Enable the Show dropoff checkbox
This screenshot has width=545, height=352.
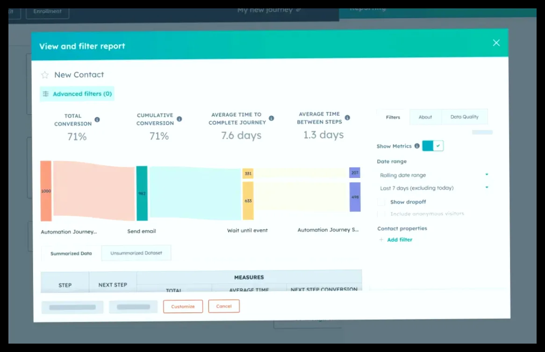coord(381,202)
